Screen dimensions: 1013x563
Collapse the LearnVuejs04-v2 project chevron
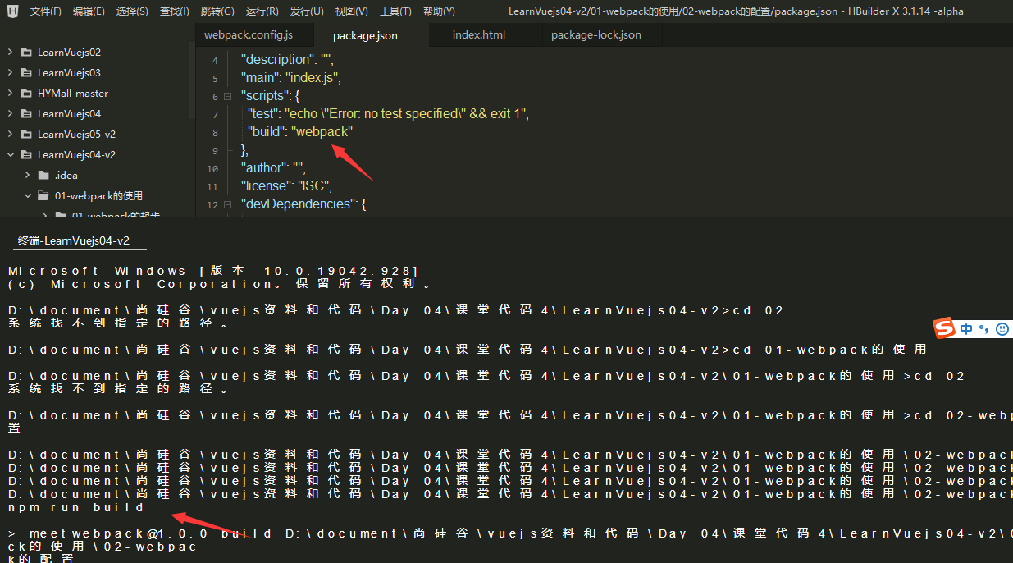tap(10, 154)
